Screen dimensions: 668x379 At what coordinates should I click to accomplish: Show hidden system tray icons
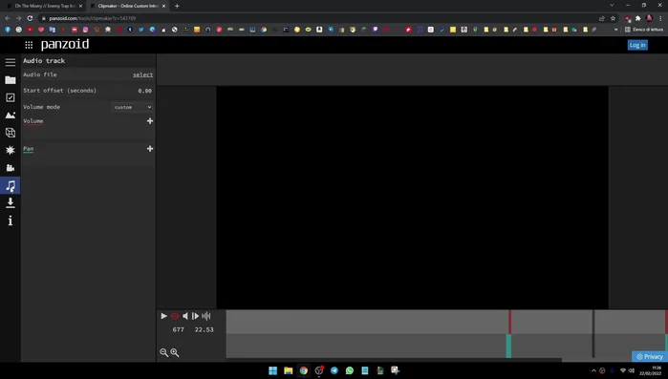593,371
